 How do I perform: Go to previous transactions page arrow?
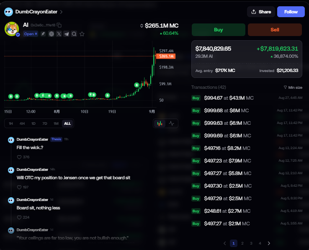tap(225, 243)
